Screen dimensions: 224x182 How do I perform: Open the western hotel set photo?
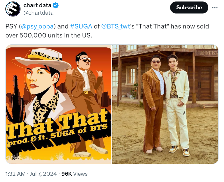(165, 104)
